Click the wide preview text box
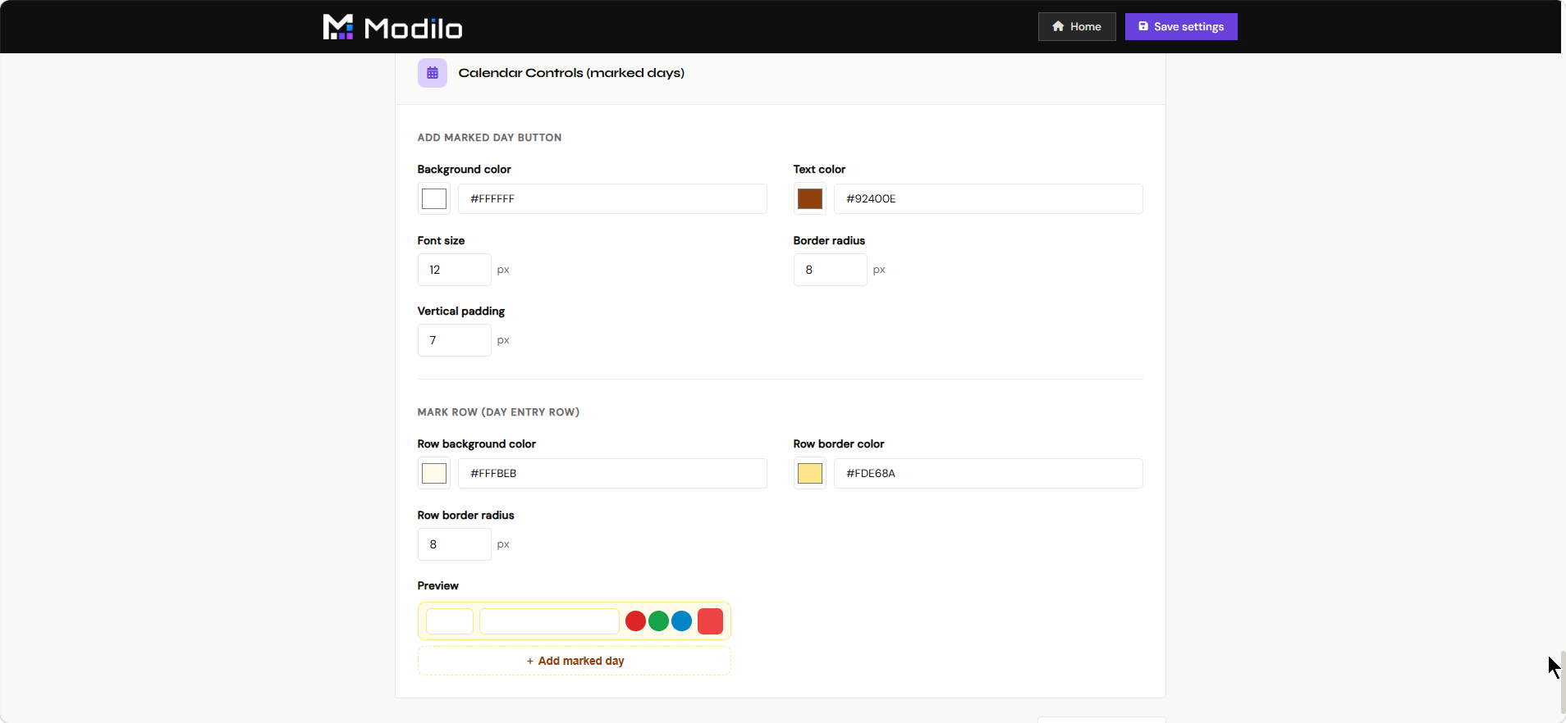 [549, 621]
